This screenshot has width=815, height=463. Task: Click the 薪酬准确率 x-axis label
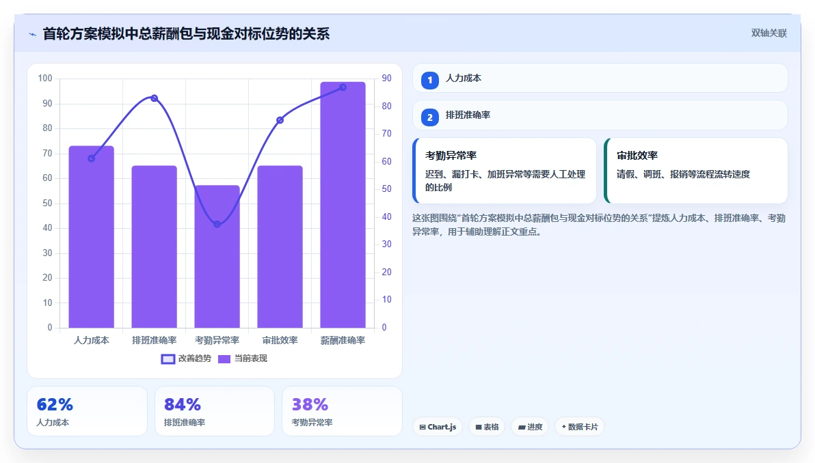point(343,341)
